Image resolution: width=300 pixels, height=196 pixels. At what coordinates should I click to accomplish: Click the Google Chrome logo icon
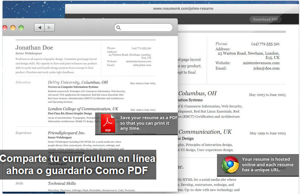(230, 165)
